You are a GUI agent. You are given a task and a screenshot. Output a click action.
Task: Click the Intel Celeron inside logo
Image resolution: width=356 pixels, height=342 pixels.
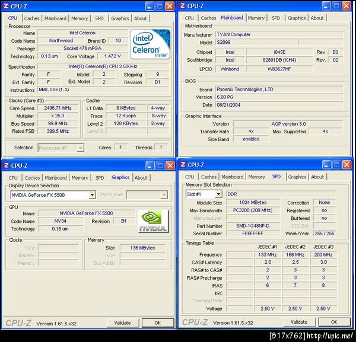[x=150, y=44]
